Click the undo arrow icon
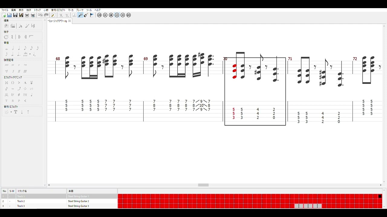 [x=40, y=15]
